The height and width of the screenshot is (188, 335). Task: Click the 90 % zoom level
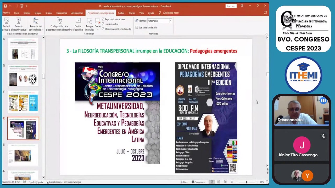click(x=261, y=182)
